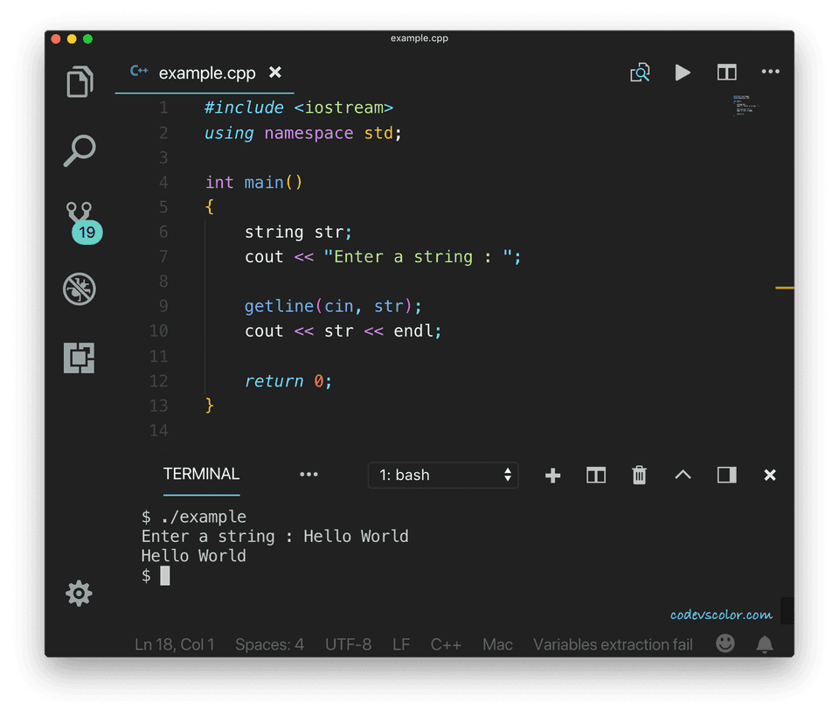The height and width of the screenshot is (716, 839).
Task: Open the Search sidebar
Action: [x=79, y=150]
